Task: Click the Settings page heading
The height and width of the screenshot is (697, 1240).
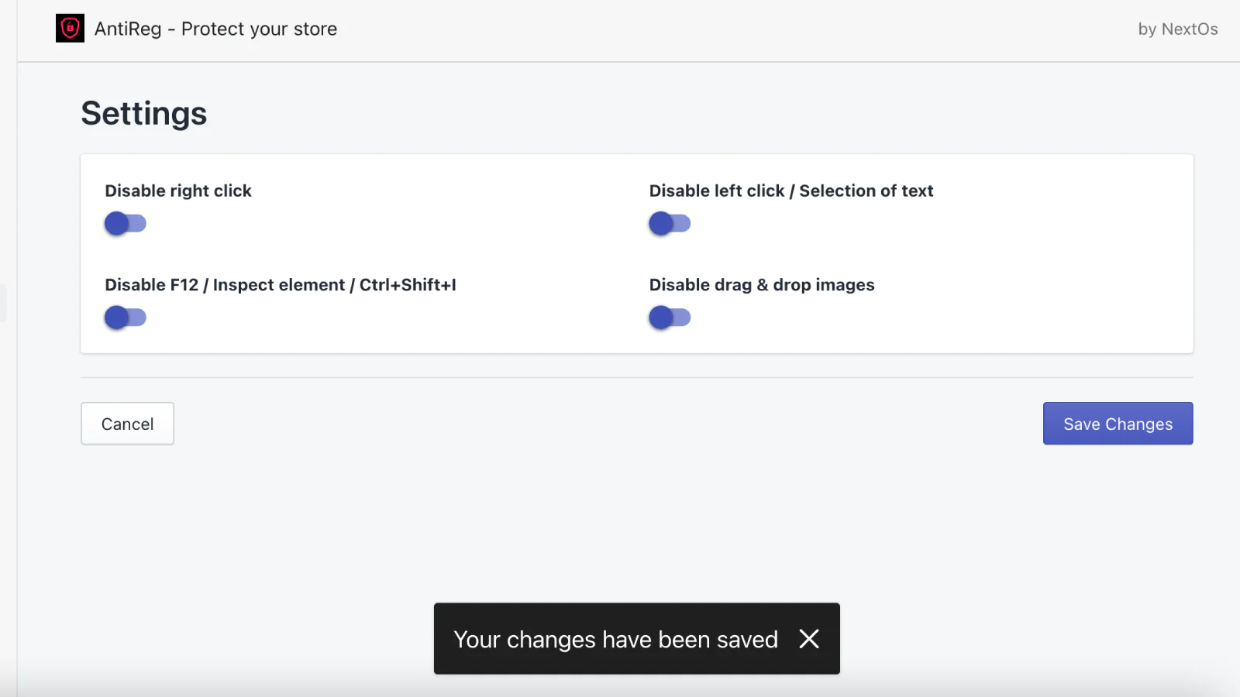Action: [144, 114]
